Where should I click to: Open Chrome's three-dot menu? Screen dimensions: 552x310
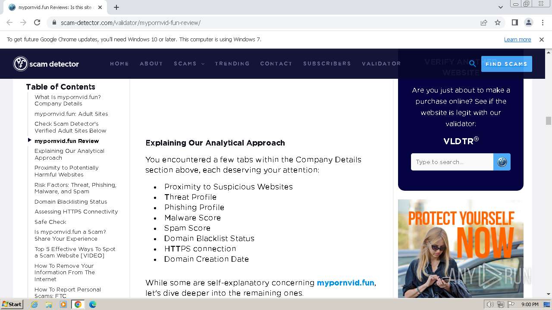tap(542, 22)
